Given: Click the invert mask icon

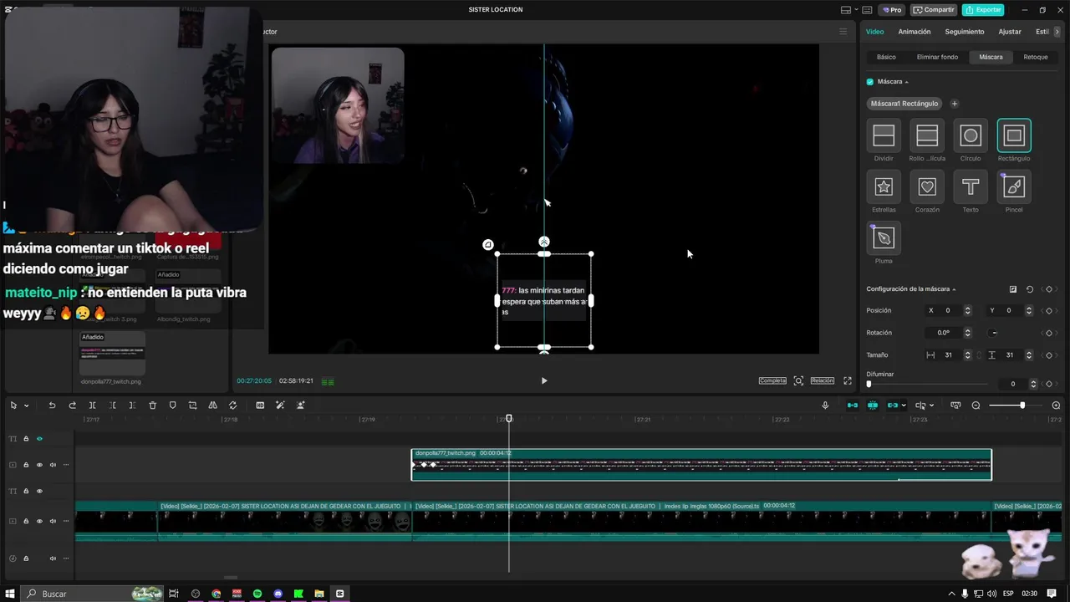Looking at the screenshot, I should (x=1013, y=289).
